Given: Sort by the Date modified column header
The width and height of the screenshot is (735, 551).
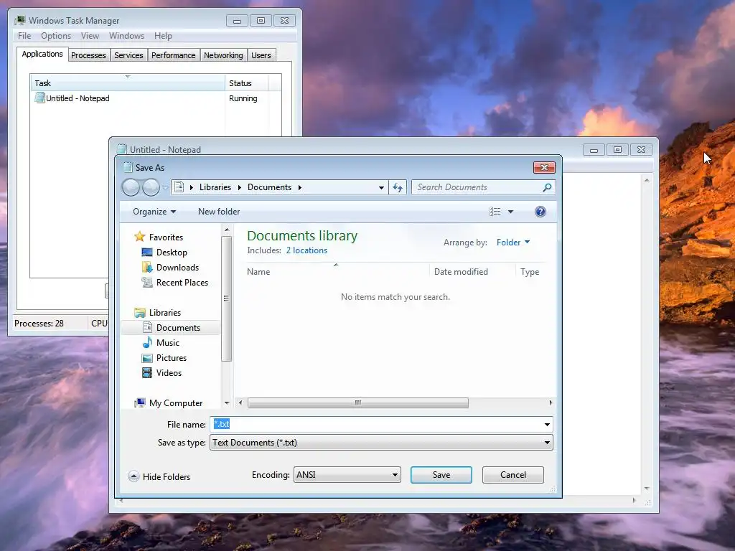Looking at the screenshot, I should click(472, 272).
